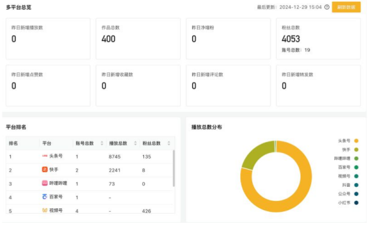Toggle 视频号 legend dot in chart

tap(356, 176)
